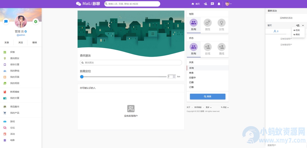
Task: Choose 单身 relationship option
Action: coord(208,73)
